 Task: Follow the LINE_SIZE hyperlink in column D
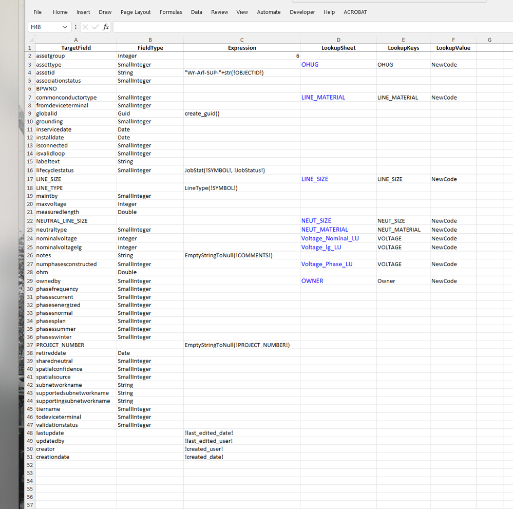314,179
